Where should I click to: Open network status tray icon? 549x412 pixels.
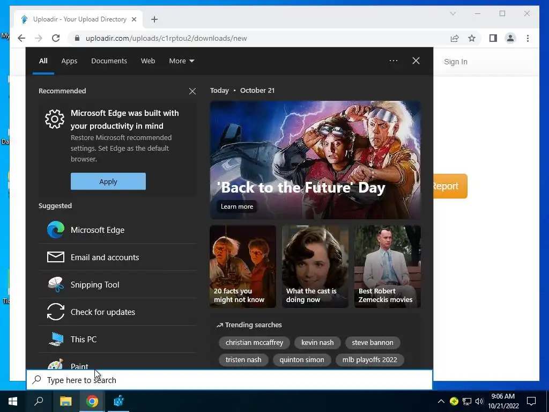(467, 401)
